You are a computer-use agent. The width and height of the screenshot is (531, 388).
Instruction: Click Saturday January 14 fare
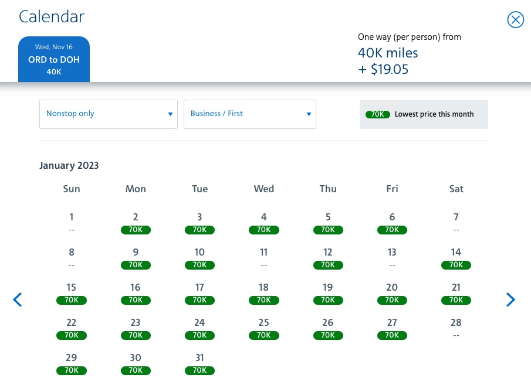[456, 258]
